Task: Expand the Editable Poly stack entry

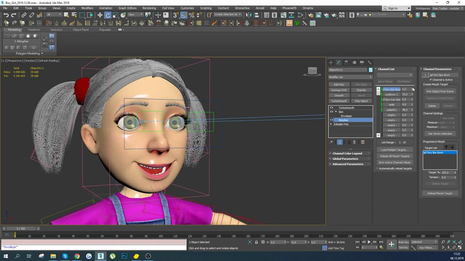Action: tap(331, 124)
